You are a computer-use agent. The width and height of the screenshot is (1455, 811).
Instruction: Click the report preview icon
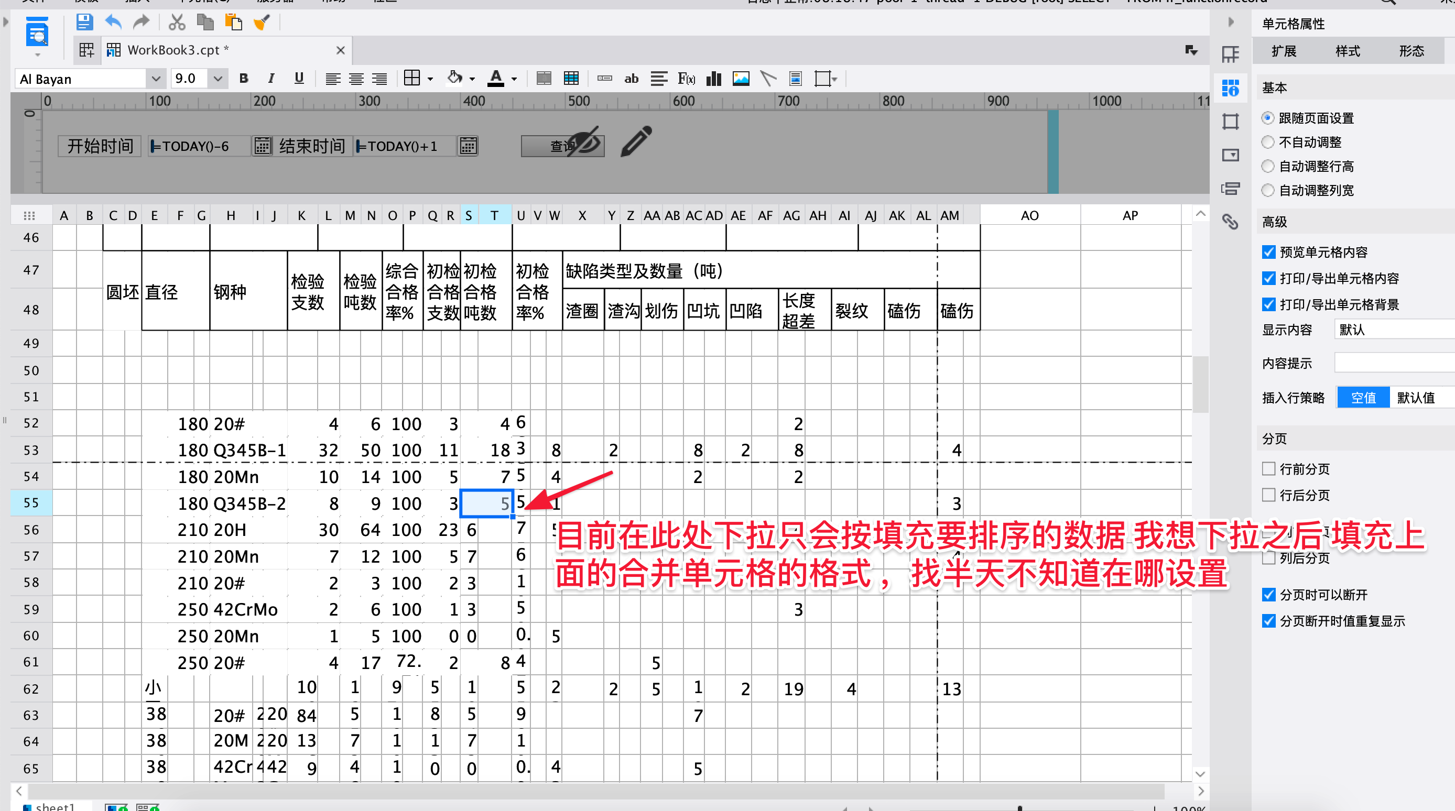tap(37, 32)
